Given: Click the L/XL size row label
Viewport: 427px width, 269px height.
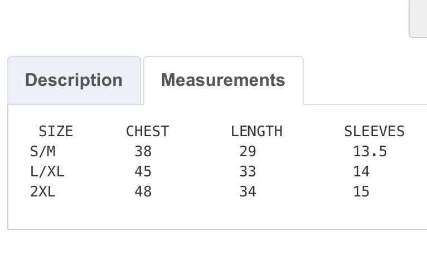Looking at the screenshot, I should pyautogui.click(x=47, y=172).
